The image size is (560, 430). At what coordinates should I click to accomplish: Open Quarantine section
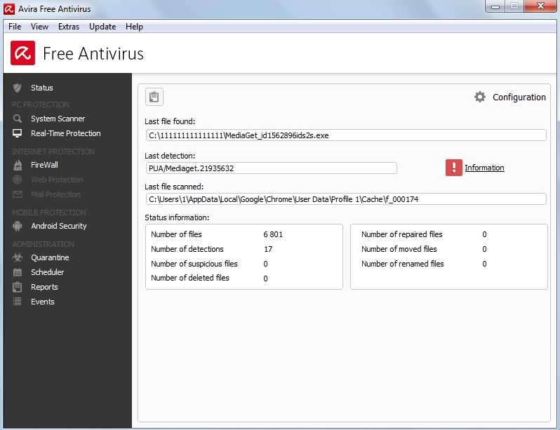tap(50, 257)
